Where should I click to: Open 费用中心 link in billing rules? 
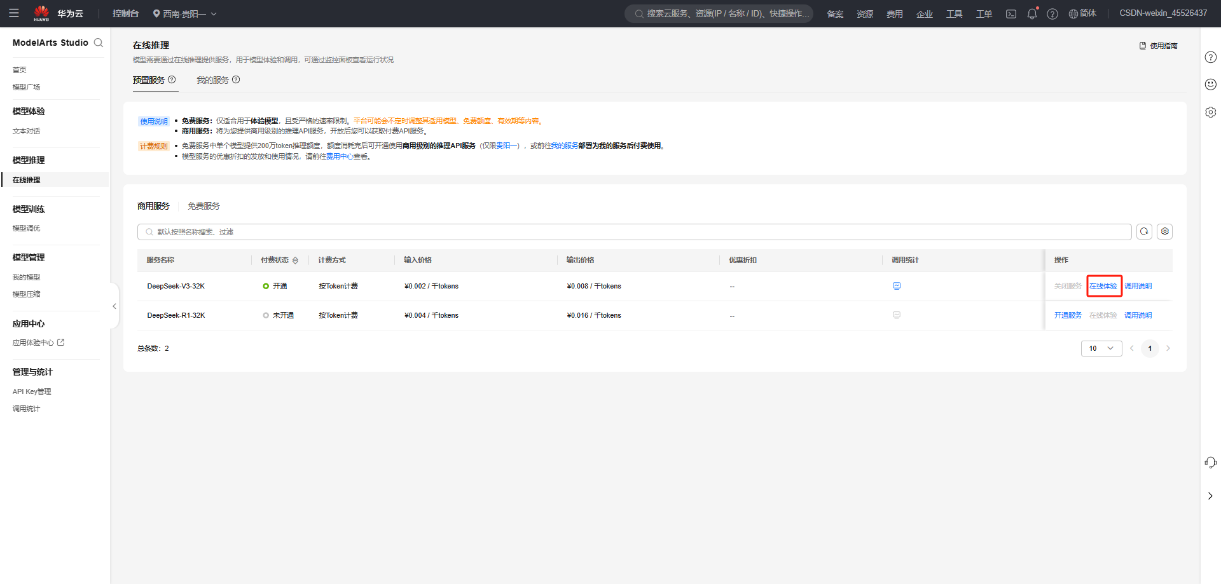(x=340, y=156)
